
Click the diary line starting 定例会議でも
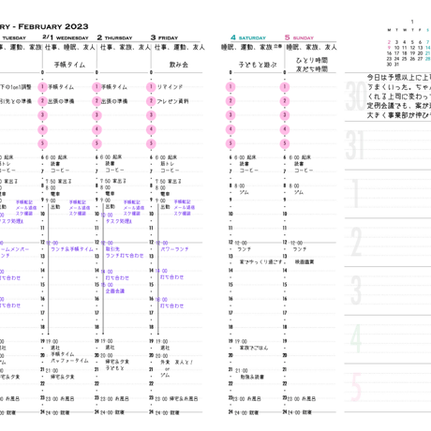coord(399,106)
